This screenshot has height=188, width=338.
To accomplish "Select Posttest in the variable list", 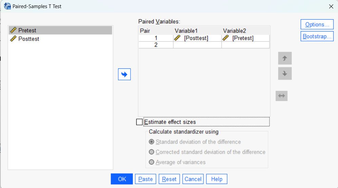I will (29, 39).
